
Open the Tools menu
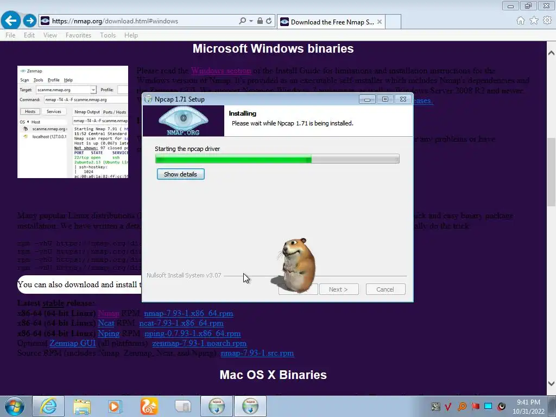click(x=108, y=35)
